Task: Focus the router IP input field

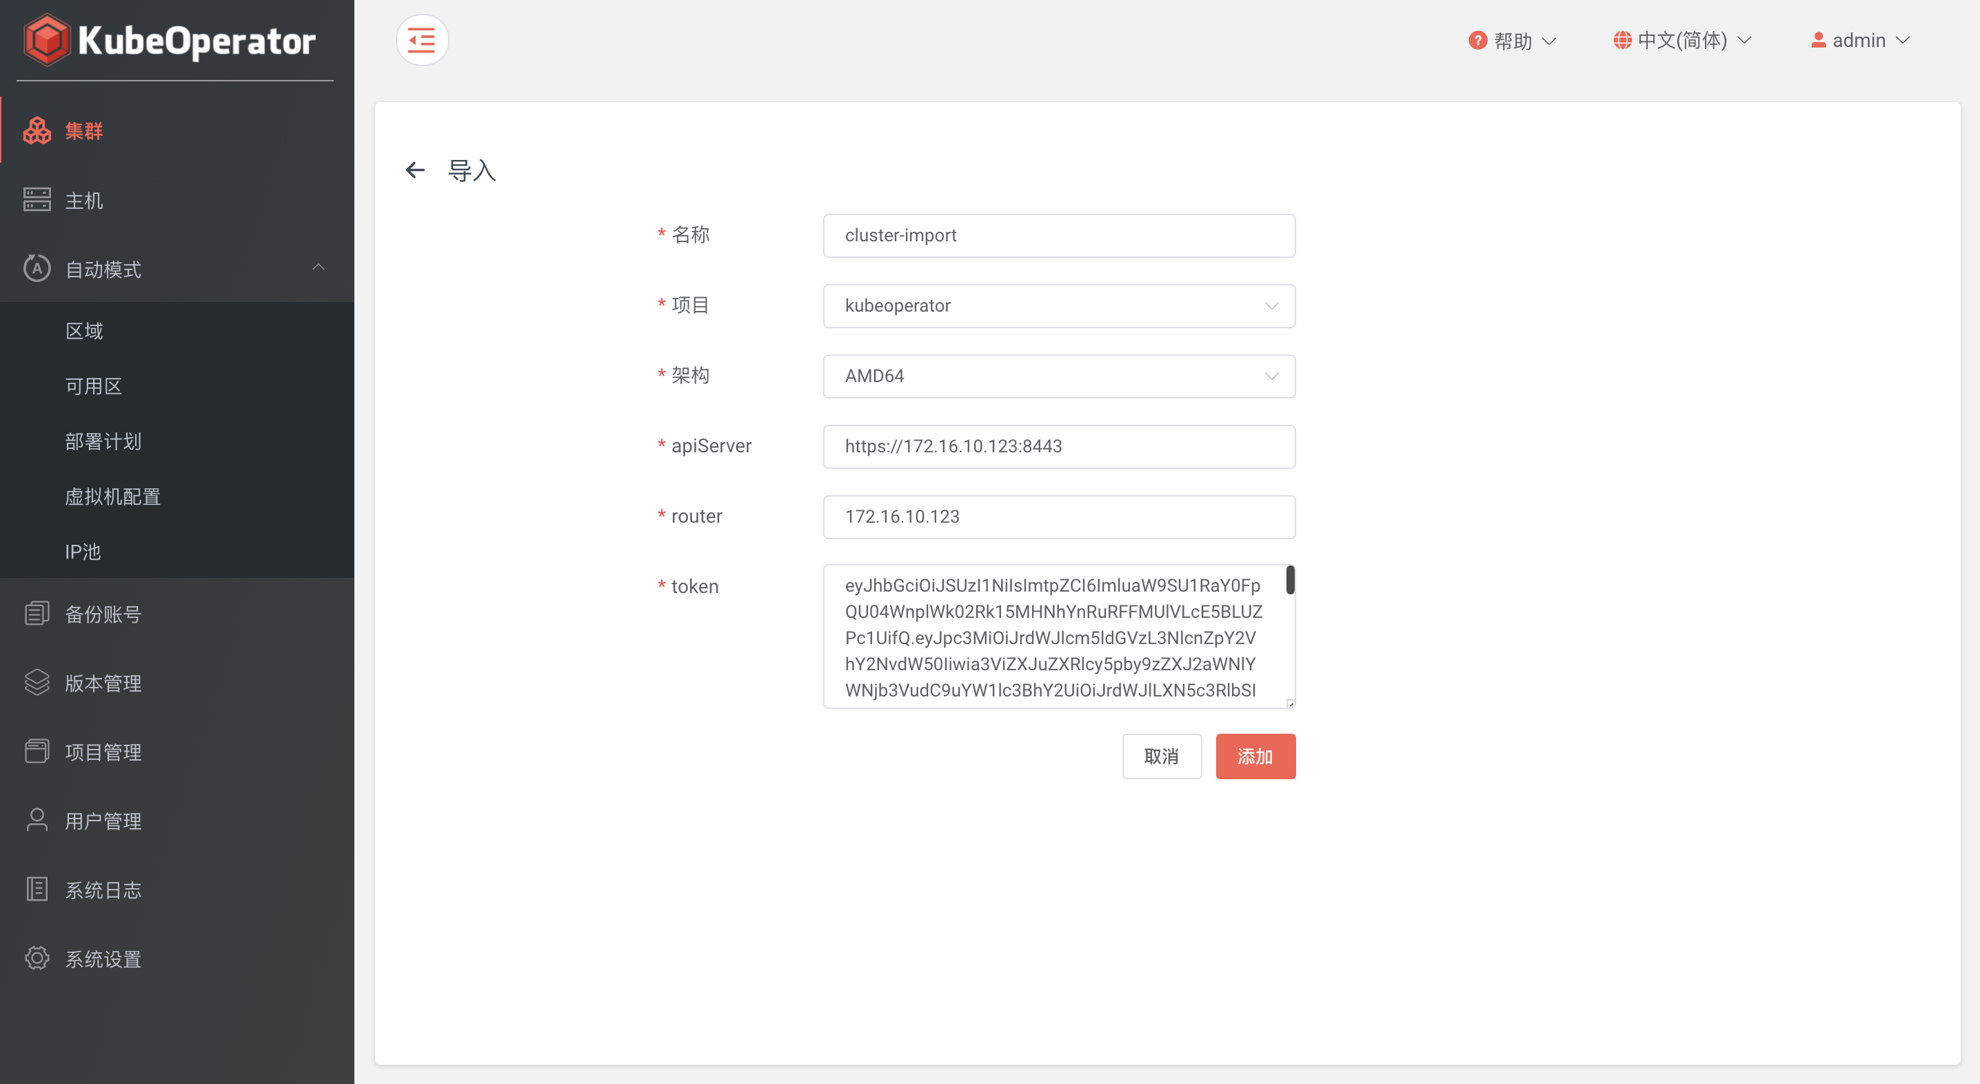Action: coord(1059,516)
